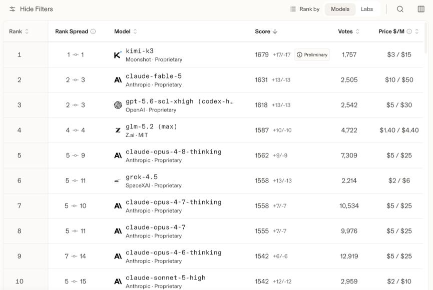Sort by Price $/M column arrows
Screen dimensions: 433x290
pyautogui.click(x=416, y=31)
